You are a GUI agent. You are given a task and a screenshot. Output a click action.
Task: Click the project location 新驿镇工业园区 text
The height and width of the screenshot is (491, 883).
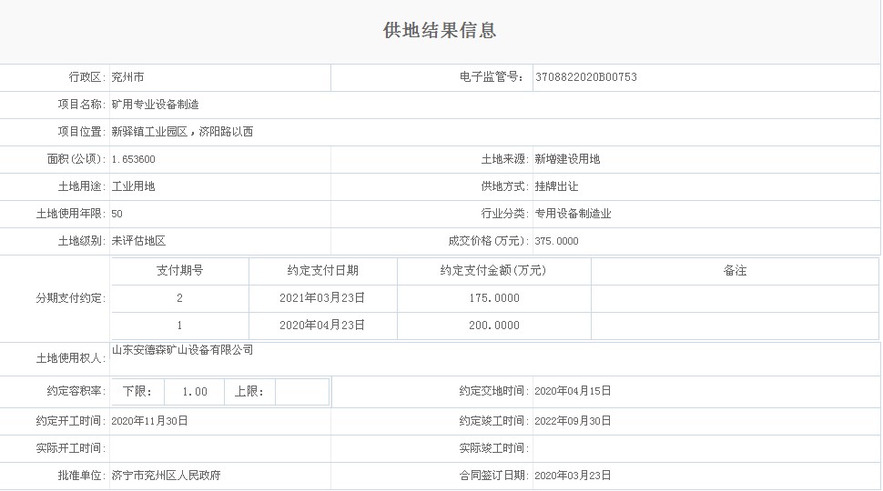(x=150, y=132)
